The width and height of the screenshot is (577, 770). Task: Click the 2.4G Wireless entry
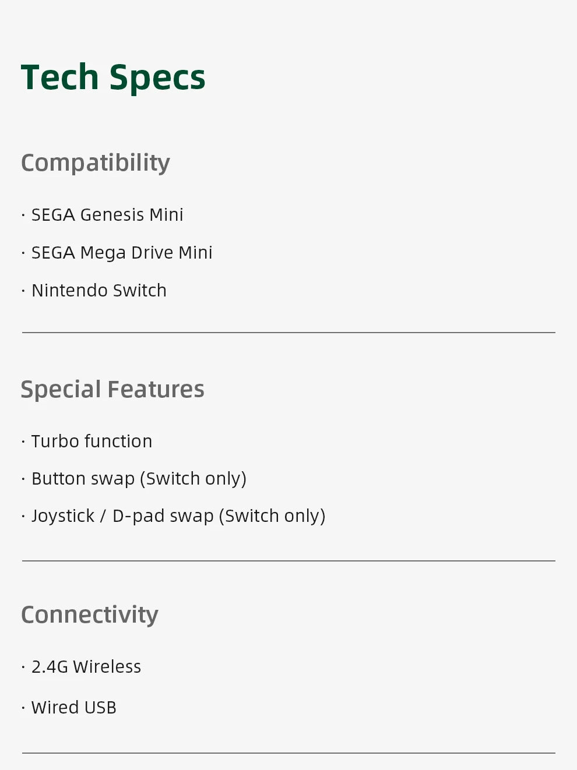pyautogui.click(x=86, y=667)
